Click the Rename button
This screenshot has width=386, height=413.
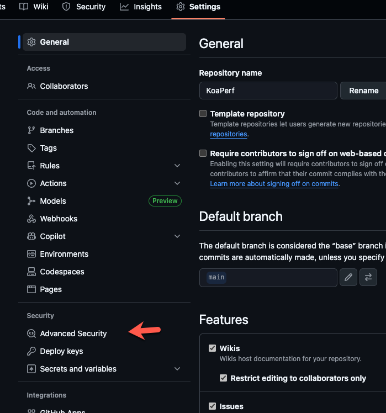[x=363, y=91]
